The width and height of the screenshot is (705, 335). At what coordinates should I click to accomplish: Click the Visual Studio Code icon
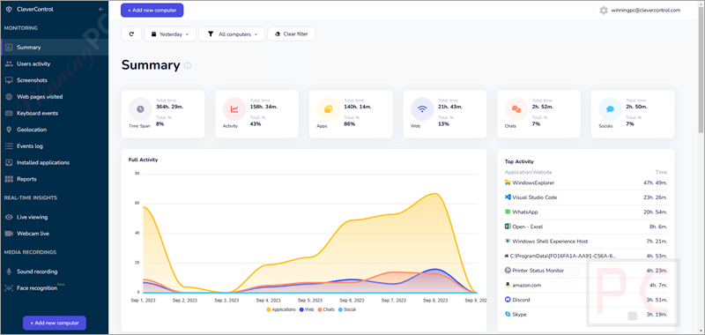508,197
